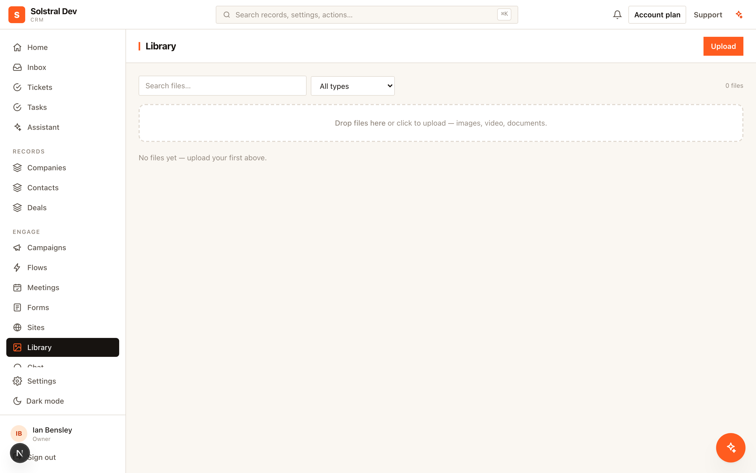Open Account plan
This screenshot has height=473, width=756.
657,15
